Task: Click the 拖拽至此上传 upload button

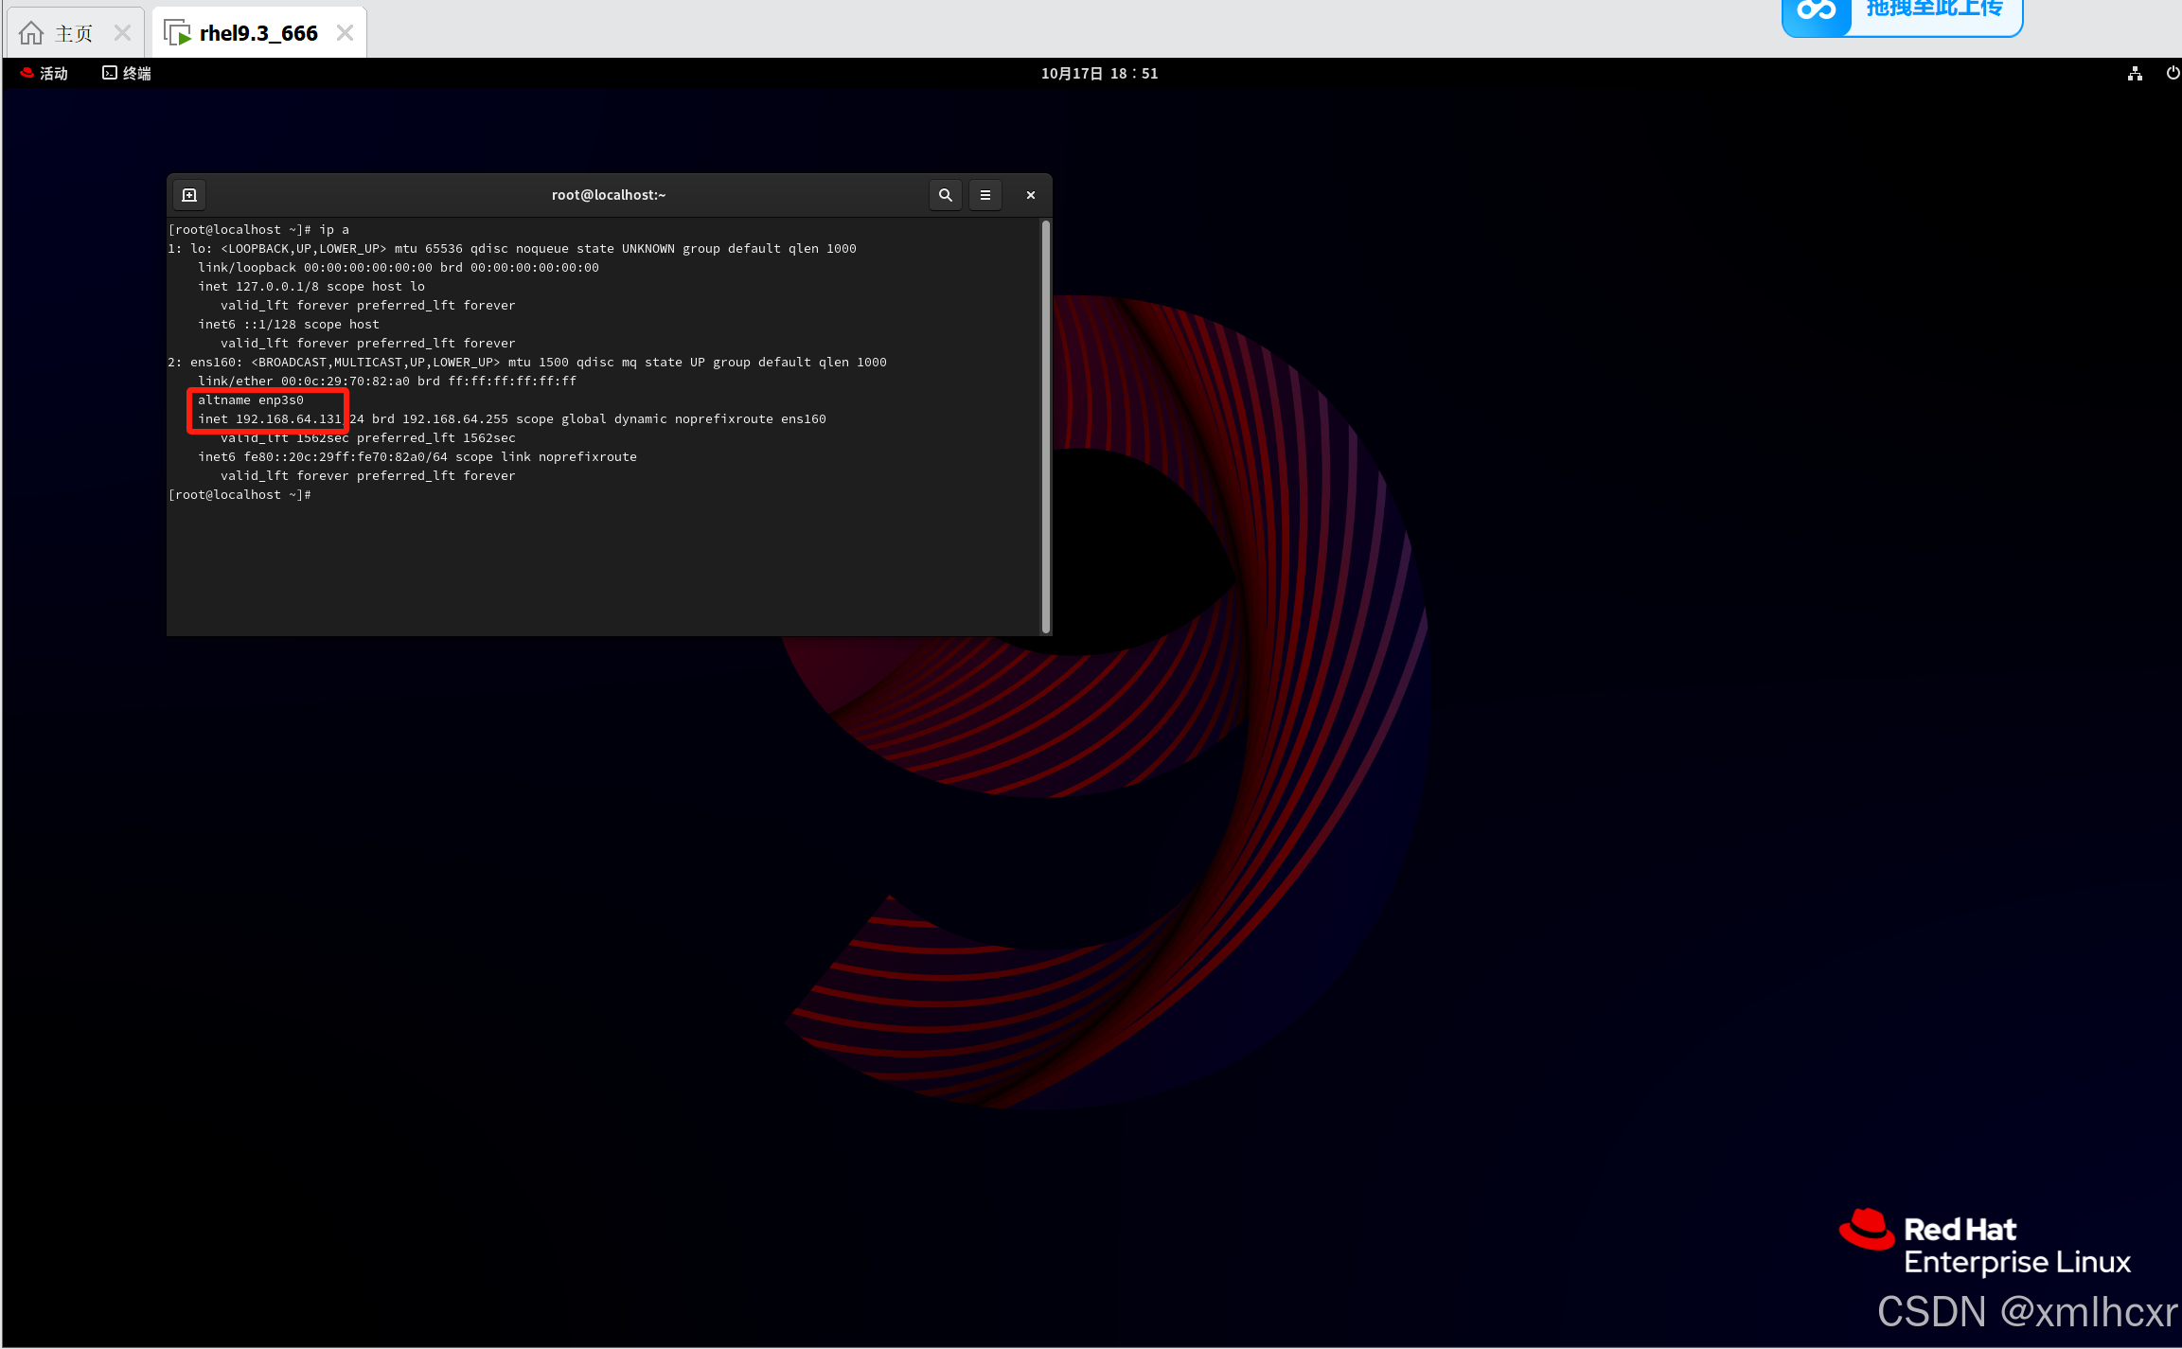Action: 1933,11
